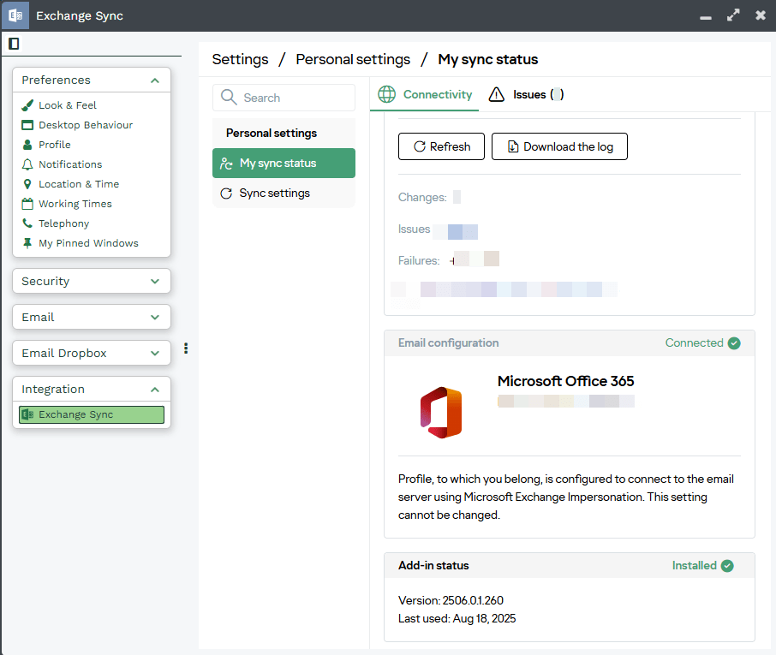Click the Sync settings circular arrow icon
776x655 pixels.
(x=226, y=194)
